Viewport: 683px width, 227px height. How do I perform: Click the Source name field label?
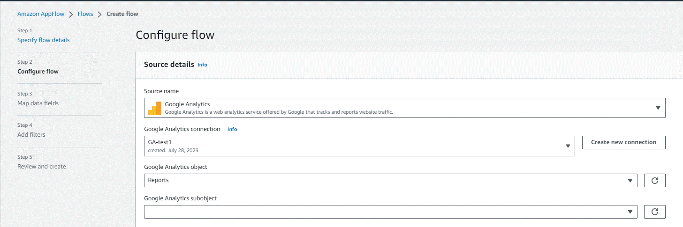click(161, 91)
